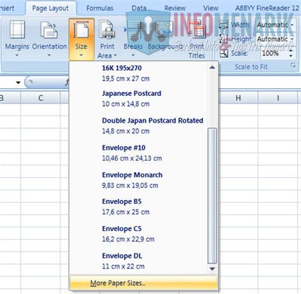Click the size list scrollbar thumb

[x=212, y=196]
